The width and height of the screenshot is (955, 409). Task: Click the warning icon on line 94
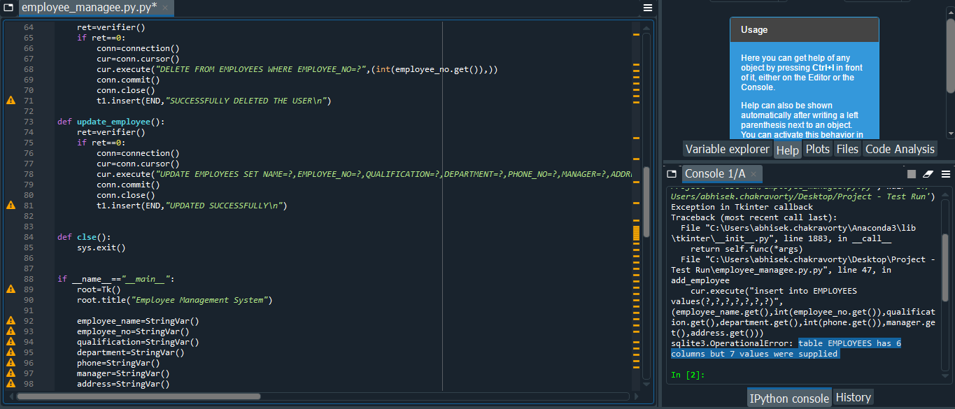click(x=10, y=342)
